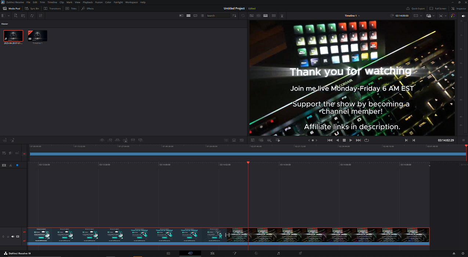Viewport: 468px width, 257px height.
Task: Open the Inspector panel
Action: point(458,8)
